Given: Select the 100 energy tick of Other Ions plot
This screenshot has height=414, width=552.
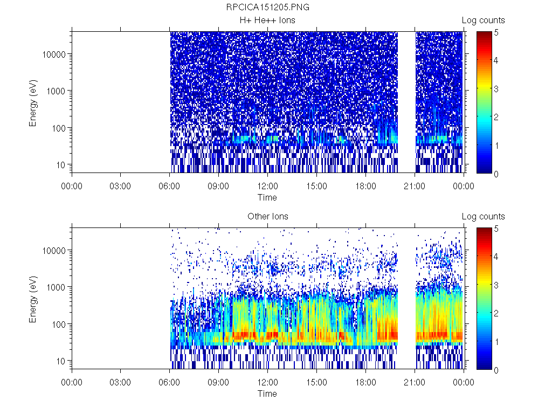Looking at the screenshot, I should [x=58, y=324].
